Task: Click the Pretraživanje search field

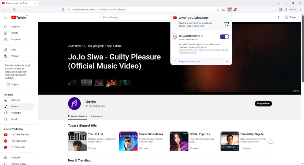Action: [135, 17]
